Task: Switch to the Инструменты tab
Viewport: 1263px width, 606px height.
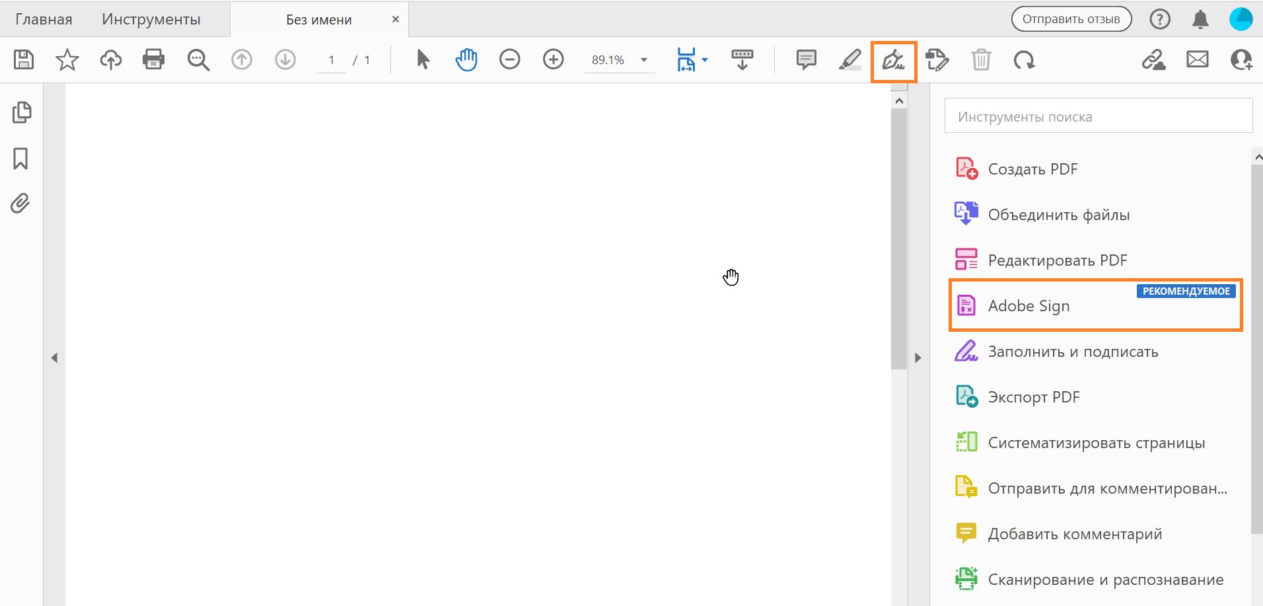Action: [x=151, y=19]
